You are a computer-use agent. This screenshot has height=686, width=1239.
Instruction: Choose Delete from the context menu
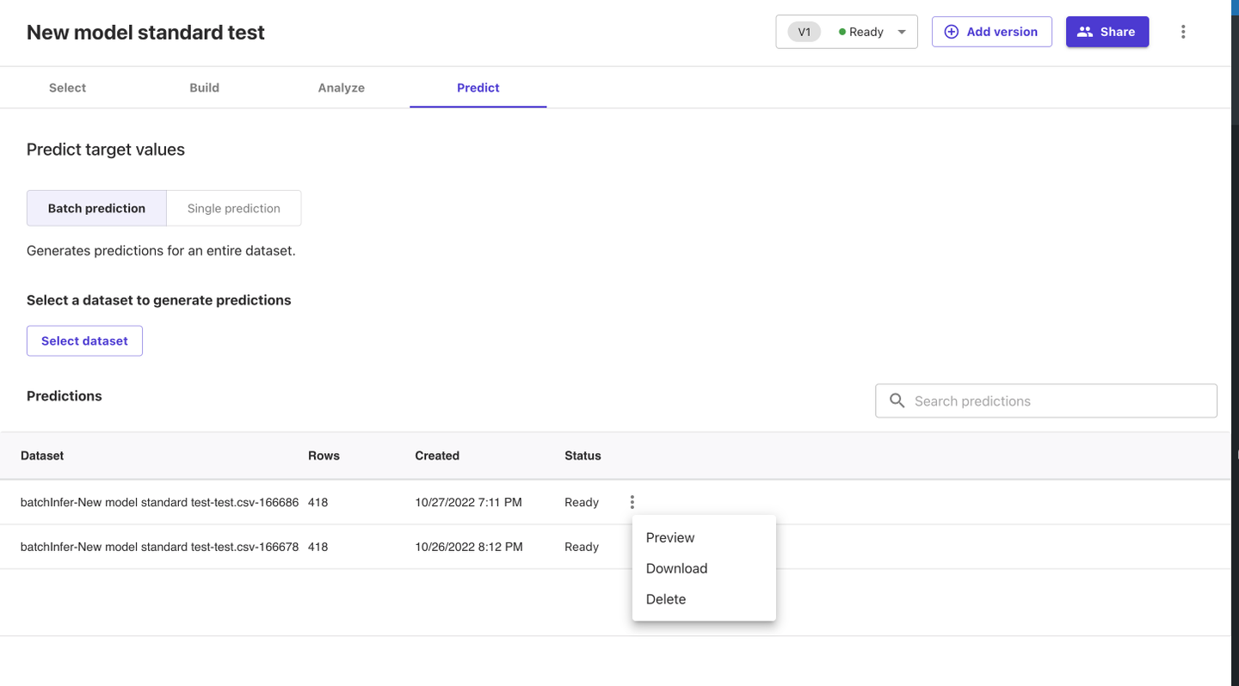pos(666,599)
